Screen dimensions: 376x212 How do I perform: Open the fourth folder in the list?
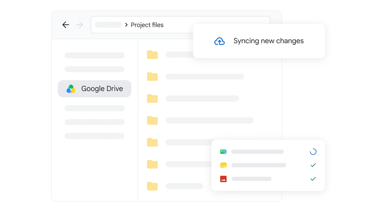(152, 120)
